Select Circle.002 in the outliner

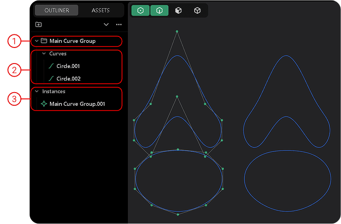coord(68,79)
